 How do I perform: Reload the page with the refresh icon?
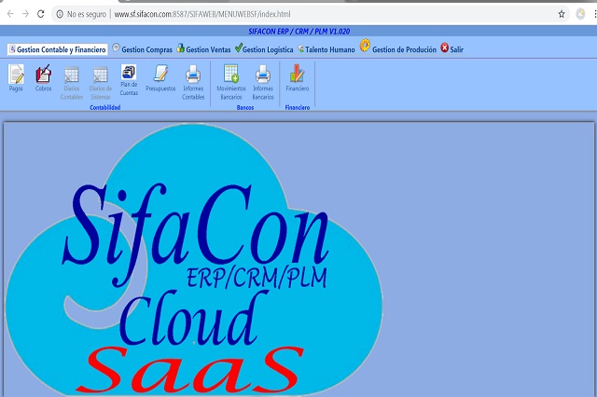click(x=40, y=14)
